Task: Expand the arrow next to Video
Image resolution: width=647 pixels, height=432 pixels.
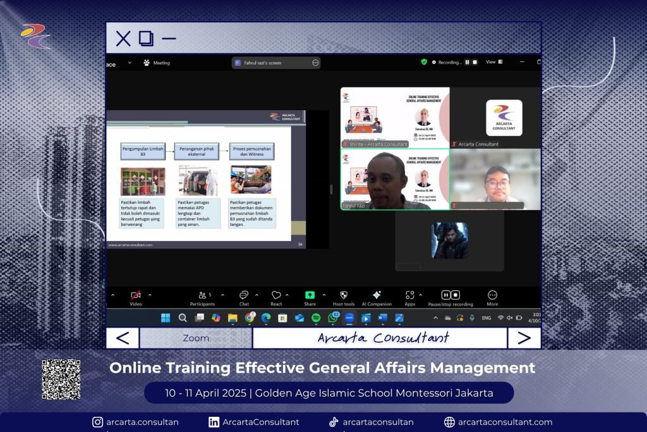Action: [x=150, y=295]
